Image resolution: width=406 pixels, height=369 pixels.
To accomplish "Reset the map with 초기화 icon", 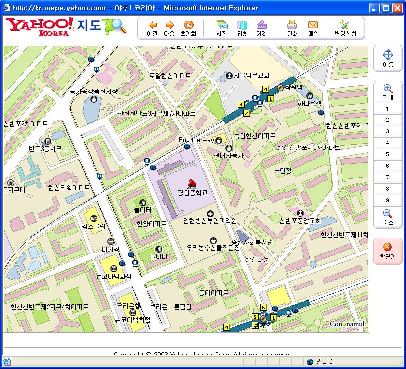I will coord(188,25).
